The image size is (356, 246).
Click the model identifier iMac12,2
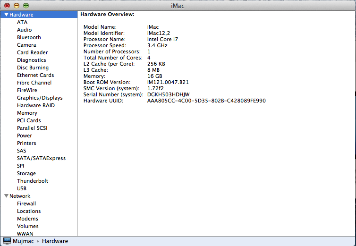coord(159,33)
